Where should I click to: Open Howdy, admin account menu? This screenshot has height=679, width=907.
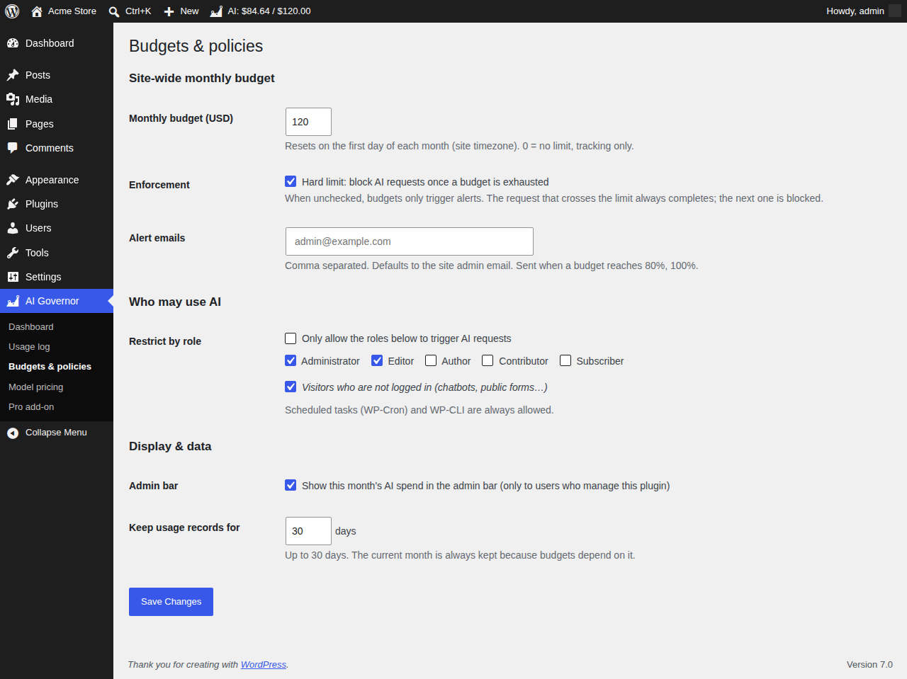click(x=863, y=11)
